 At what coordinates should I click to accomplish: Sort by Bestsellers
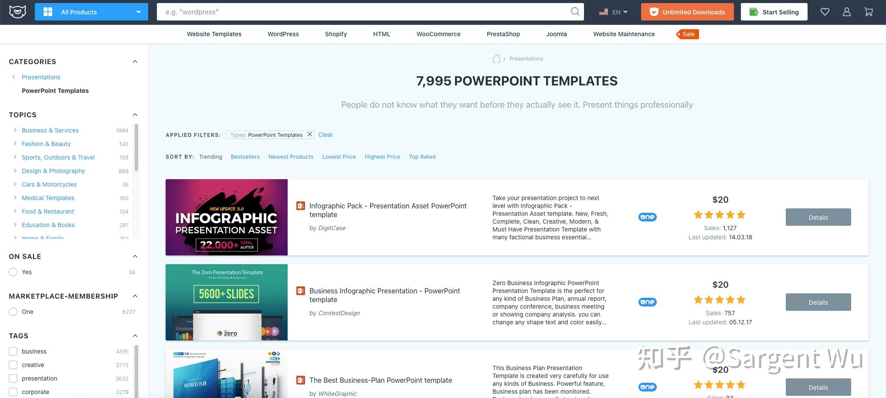tap(245, 156)
